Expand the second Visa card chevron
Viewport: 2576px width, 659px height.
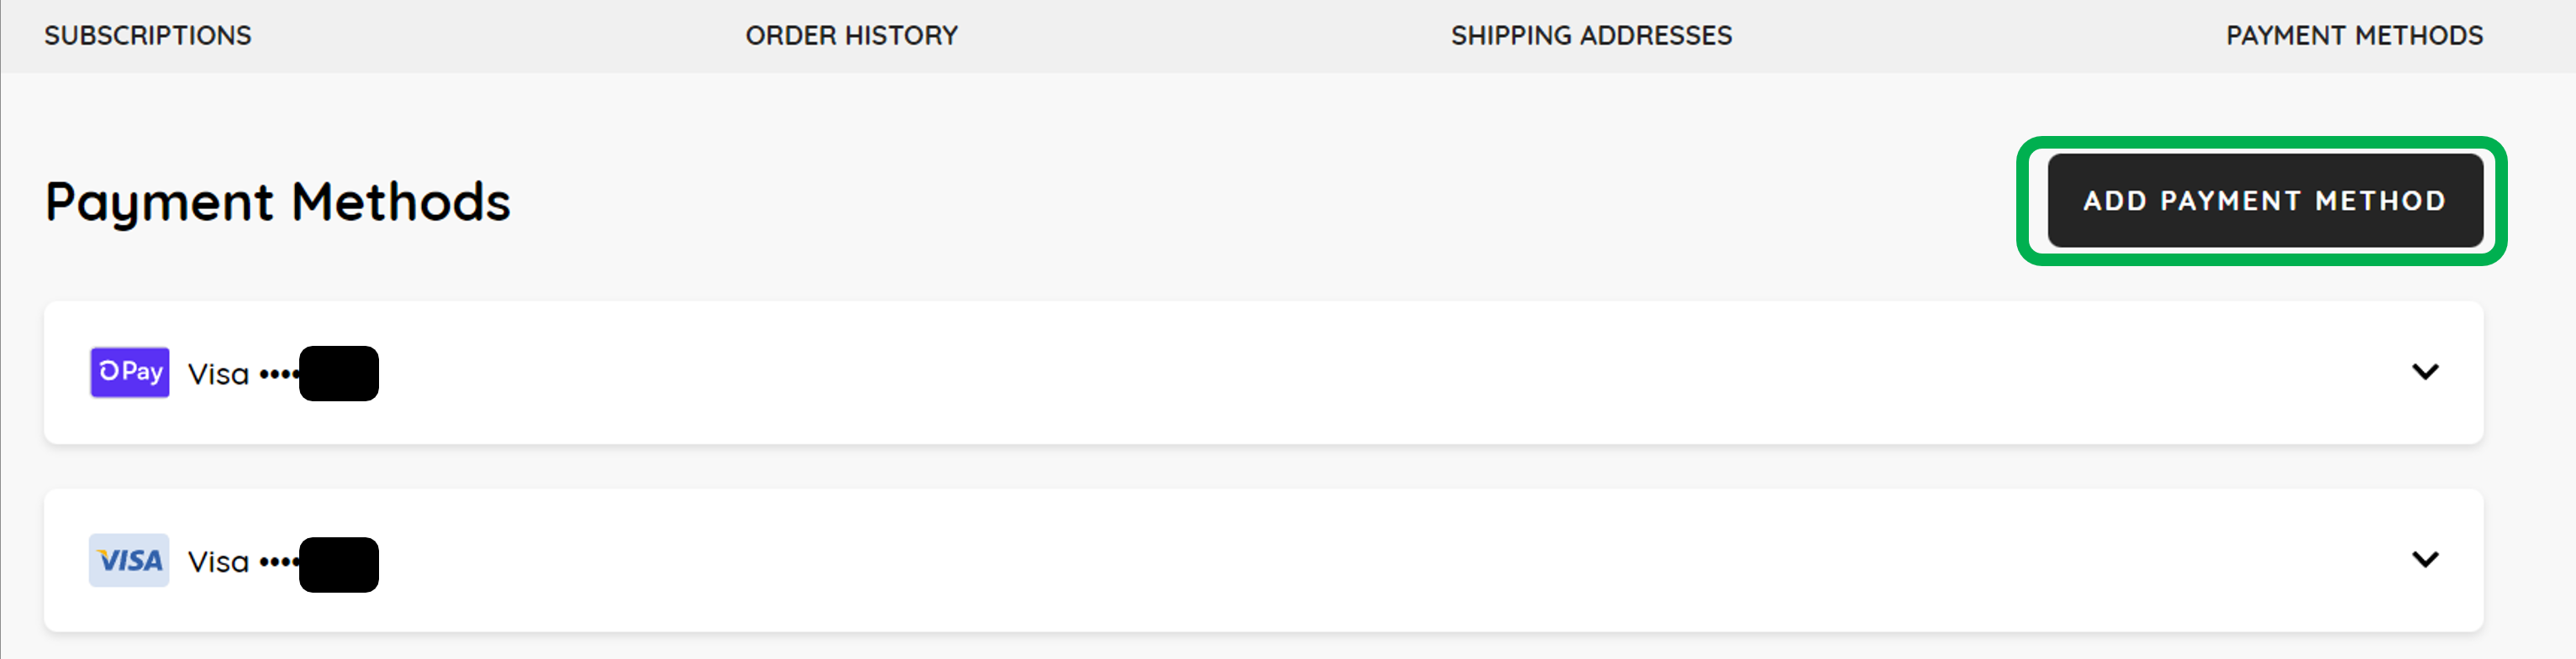pos(2425,559)
